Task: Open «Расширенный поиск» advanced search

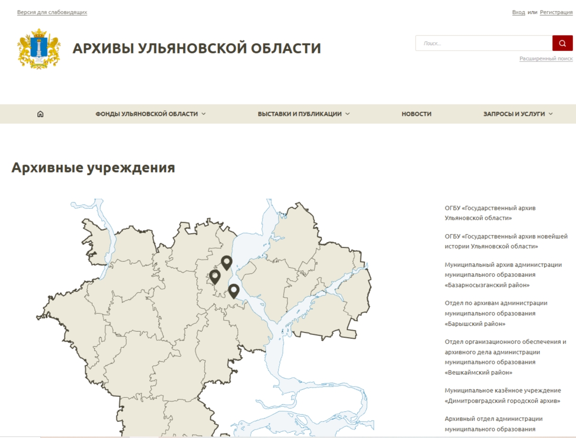Action: (546, 59)
